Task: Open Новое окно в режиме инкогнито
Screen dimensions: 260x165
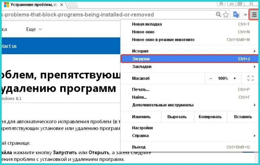Action: coord(189,40)
